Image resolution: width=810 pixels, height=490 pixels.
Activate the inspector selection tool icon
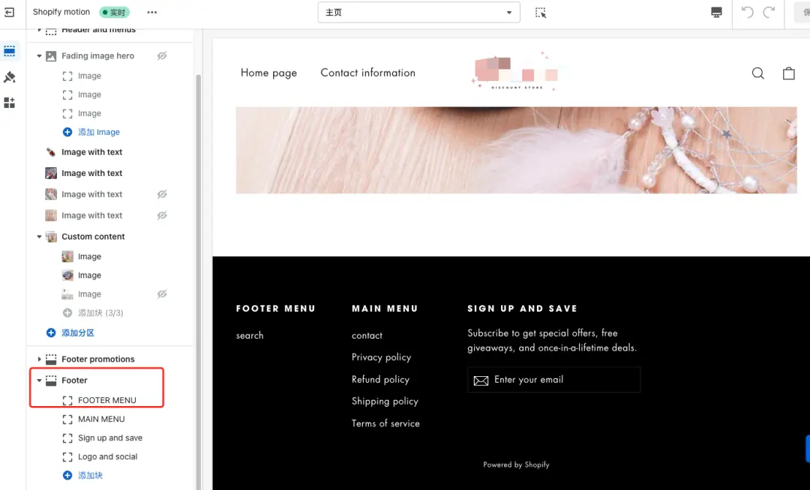click(x=540, y=13)
